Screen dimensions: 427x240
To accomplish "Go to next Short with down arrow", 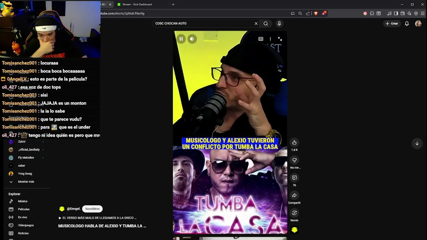I will pyautogui.click(x=417, y=143).
